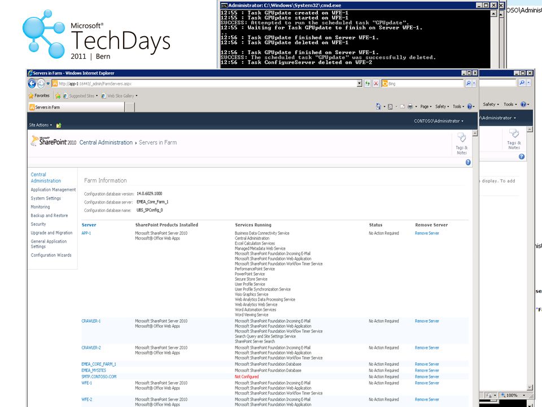
Task: Open the zoom level dropdown in status bar
Action: (x=524, y=395)
